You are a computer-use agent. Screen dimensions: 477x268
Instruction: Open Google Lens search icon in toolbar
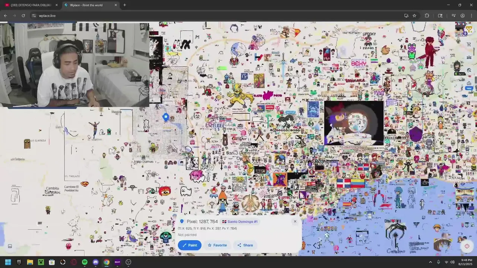coord(440,16)
